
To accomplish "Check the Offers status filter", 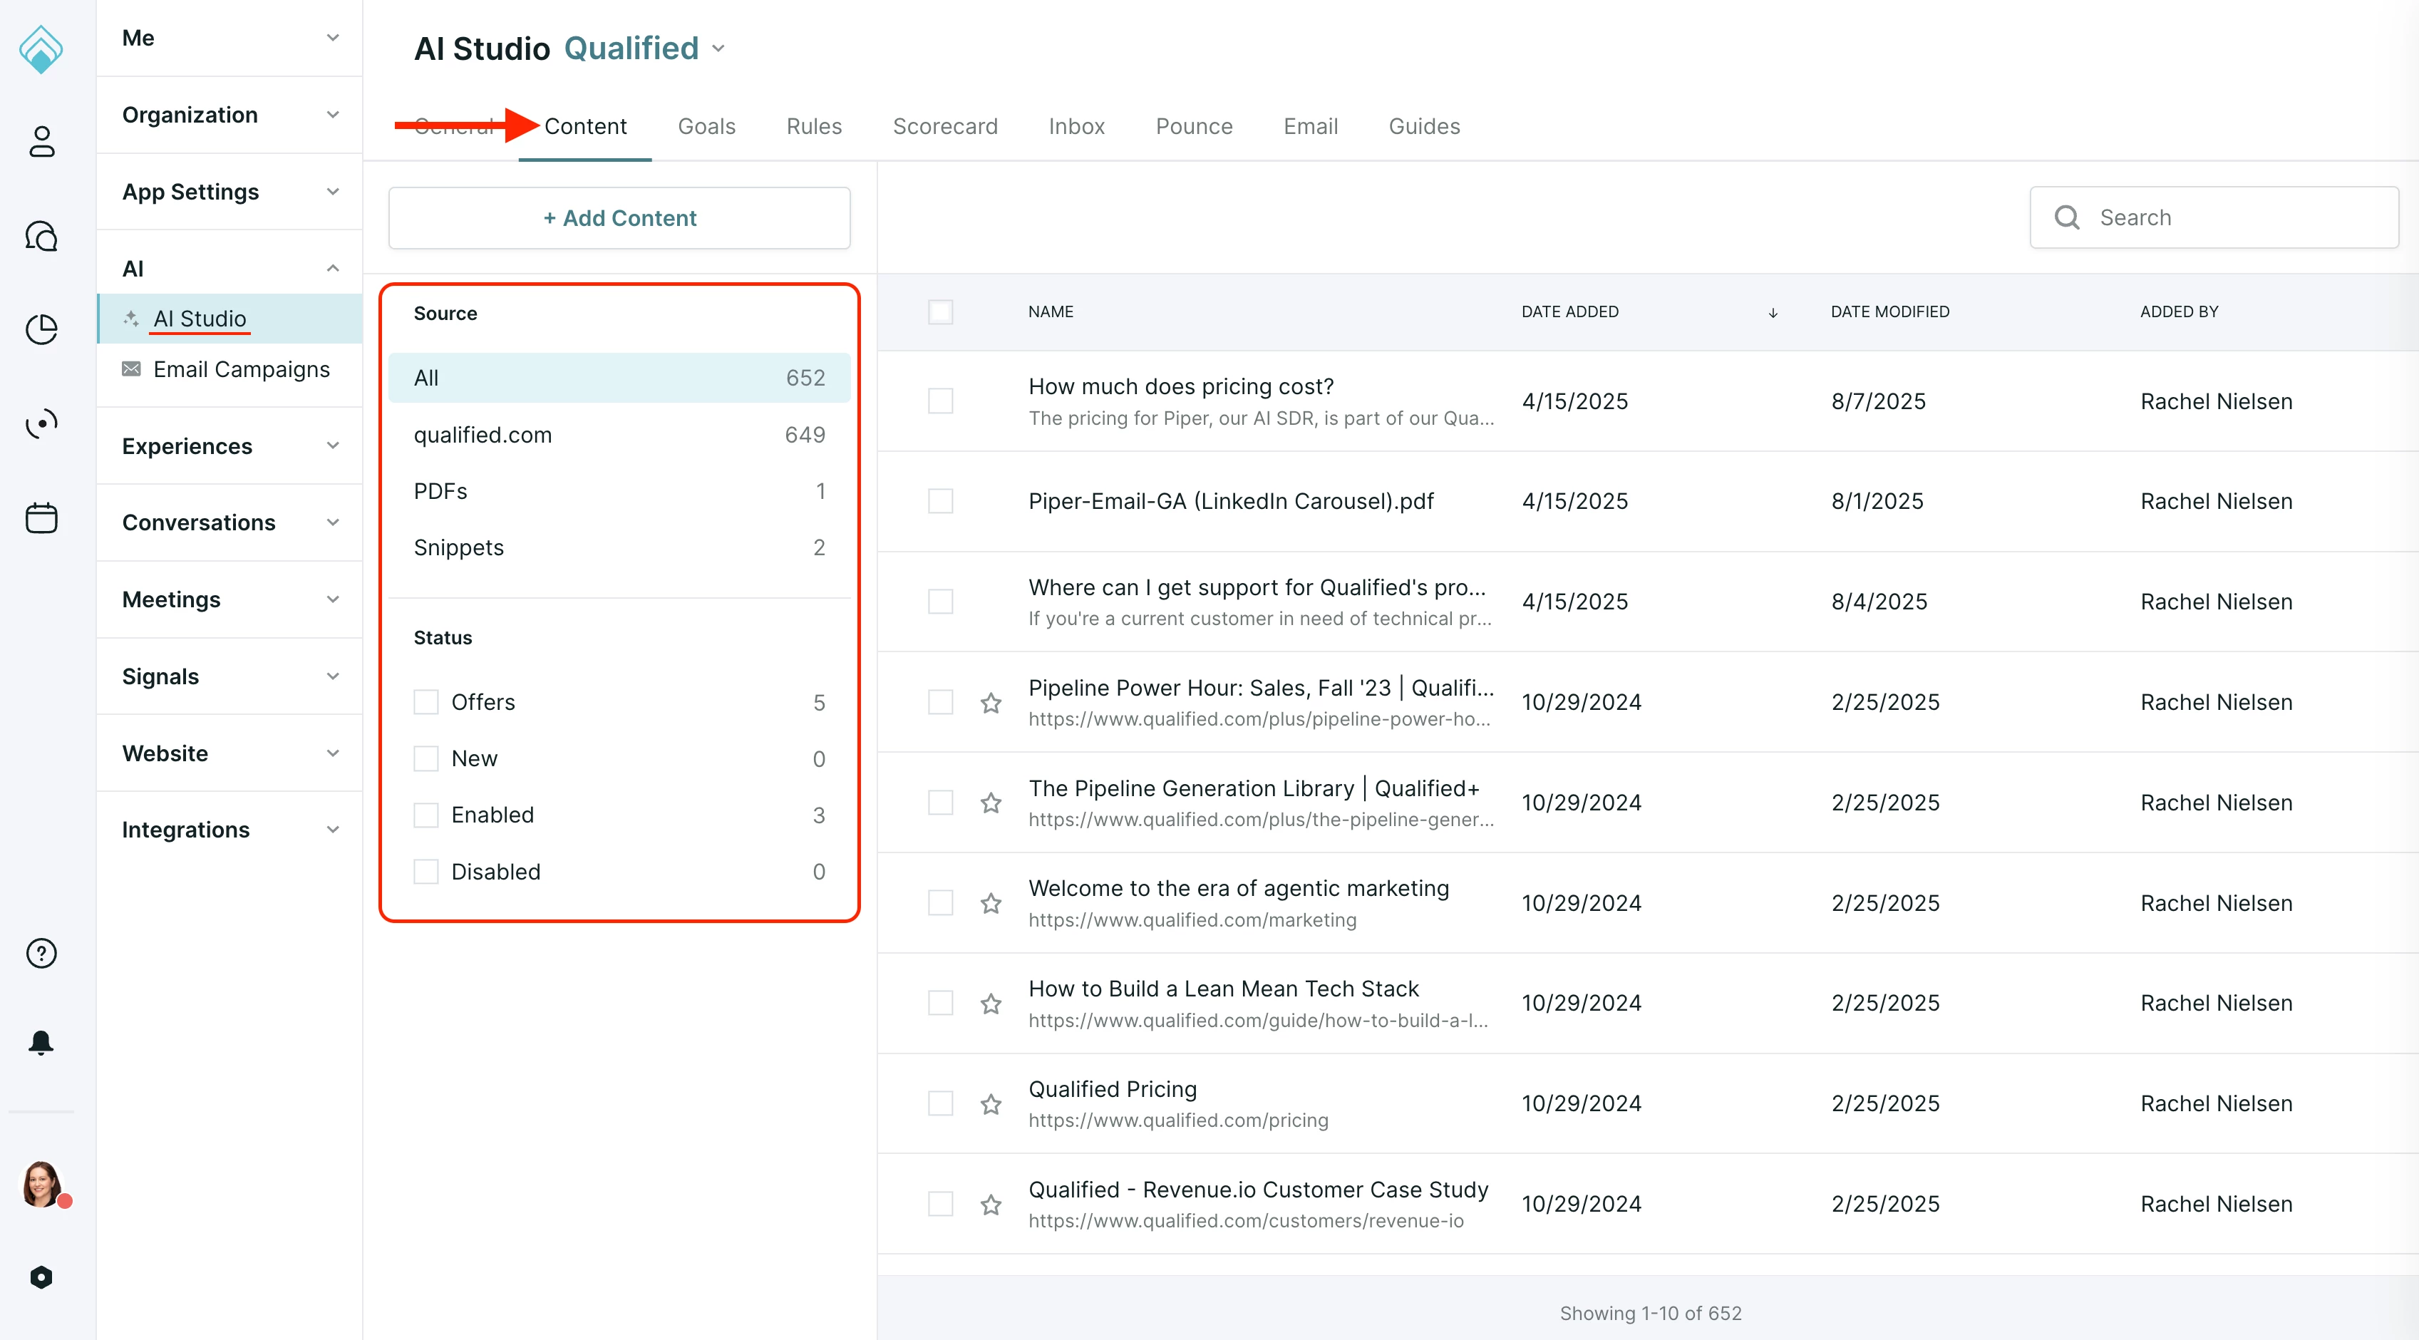I will coord(426,702).
